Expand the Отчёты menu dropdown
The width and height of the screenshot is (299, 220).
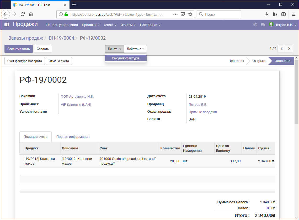[x=128, y=25]
